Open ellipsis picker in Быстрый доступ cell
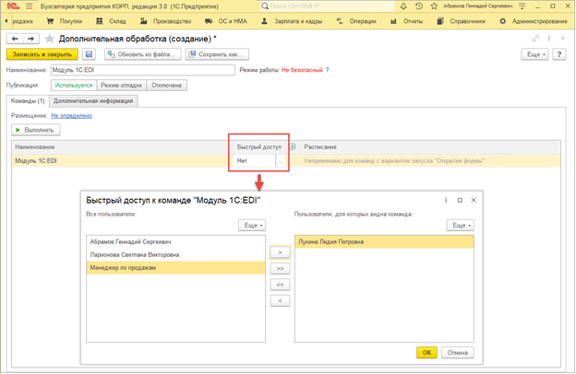The width and height of the screenshot is (576, 374). click(281, 161)
